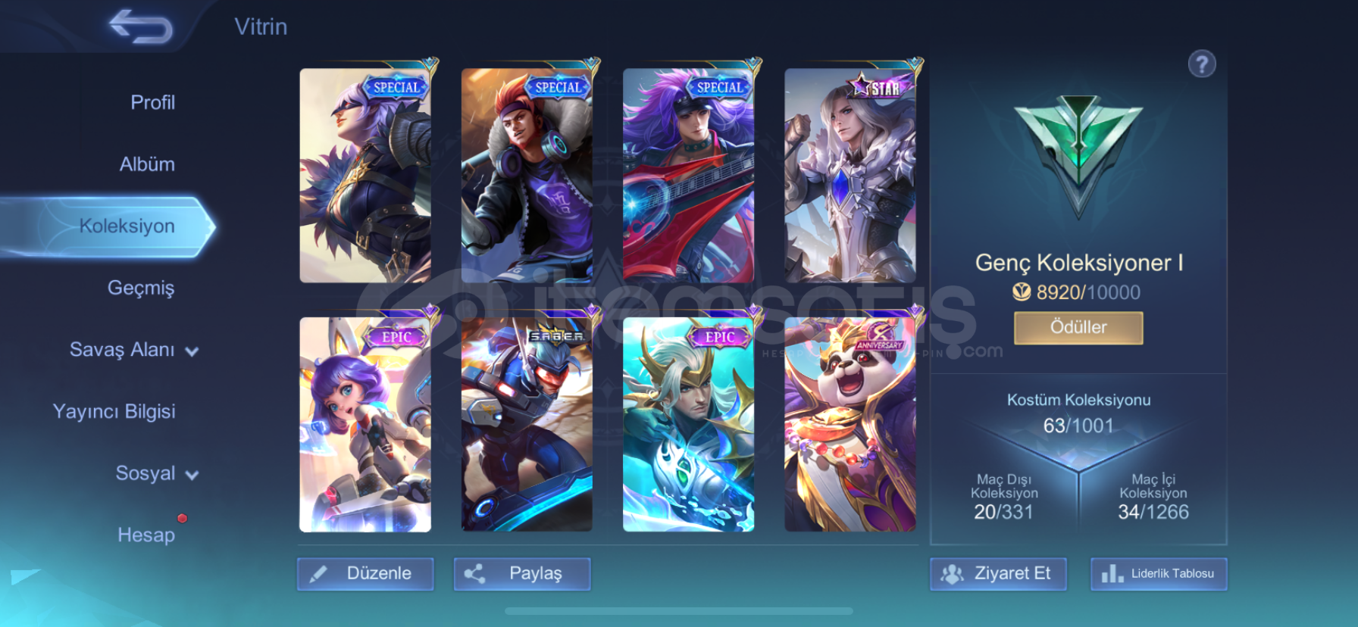Expand the Savaş Alanı menu chevron
This screenshot has height=627, width=1358.
[192, 351]
